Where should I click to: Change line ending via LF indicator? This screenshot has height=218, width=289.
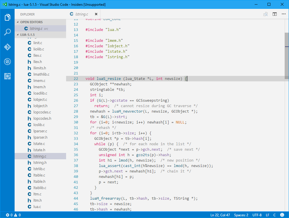tap(268, 215)
